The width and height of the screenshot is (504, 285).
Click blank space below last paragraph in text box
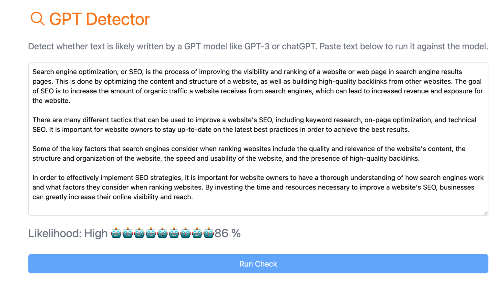tap(258, 208)
